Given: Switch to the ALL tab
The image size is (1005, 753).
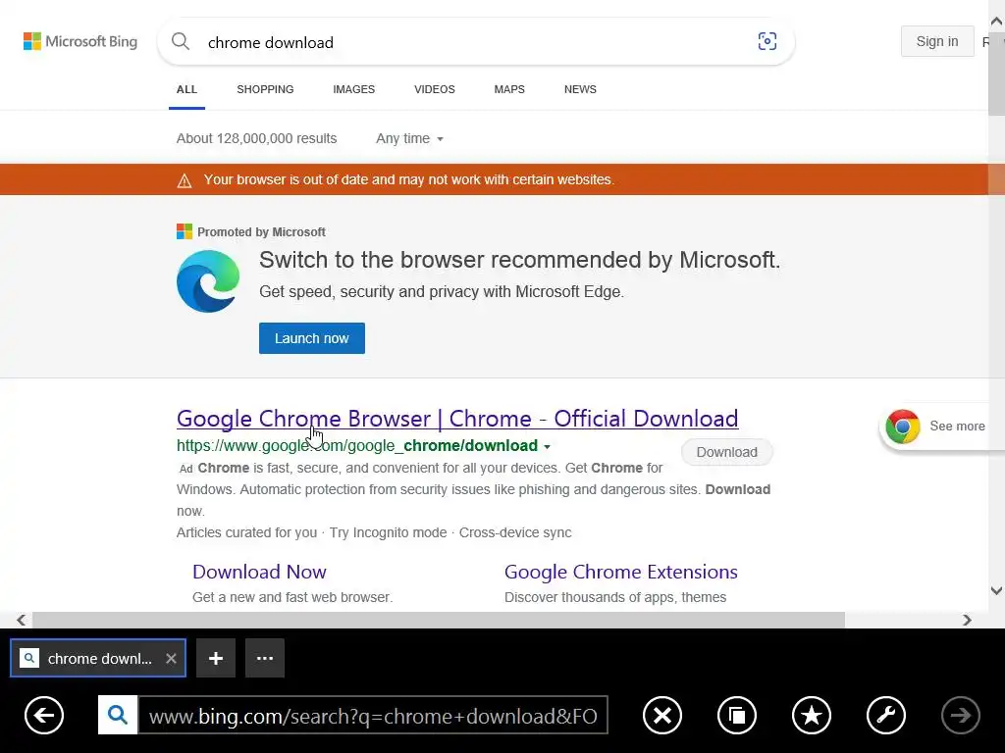Looking at the screenshot, I should [x=186, y=89].
